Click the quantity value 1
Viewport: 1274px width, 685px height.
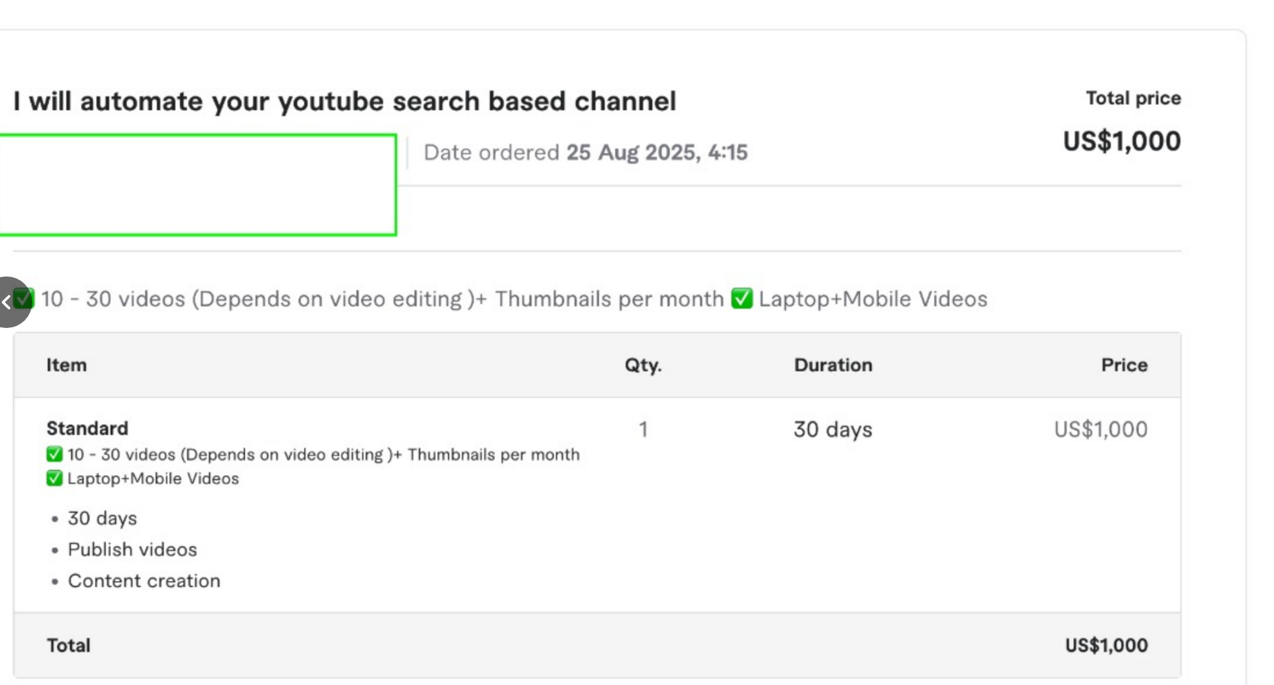point(643,429)
